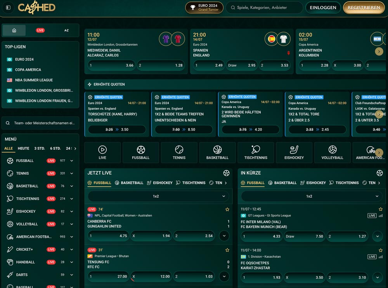Screen dimensions: 388x288
Task: Pick boosted odds 4.20 for Kanada vs. Uruguay
Action: [250, 129]
